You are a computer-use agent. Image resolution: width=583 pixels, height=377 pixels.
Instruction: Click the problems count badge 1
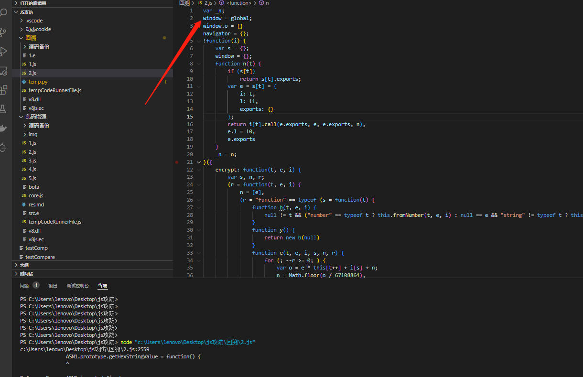click(x=36, y=285)
